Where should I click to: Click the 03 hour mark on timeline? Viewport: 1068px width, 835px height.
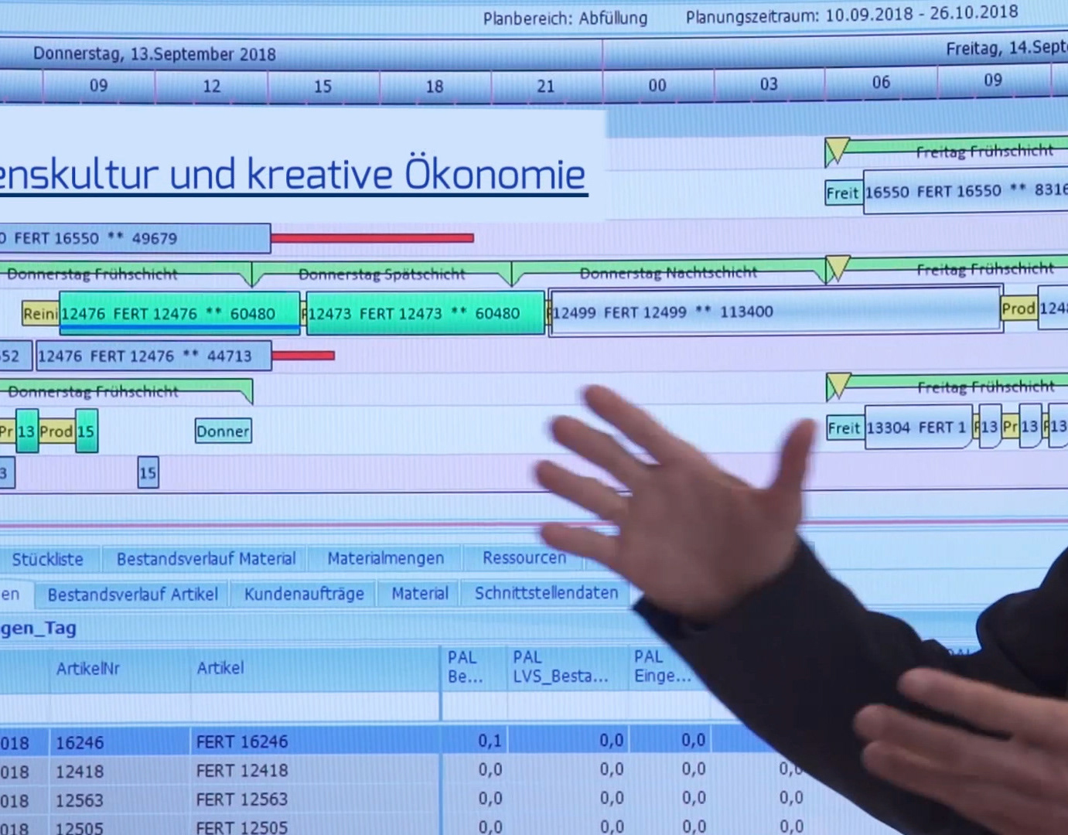(x=769, y=83)
